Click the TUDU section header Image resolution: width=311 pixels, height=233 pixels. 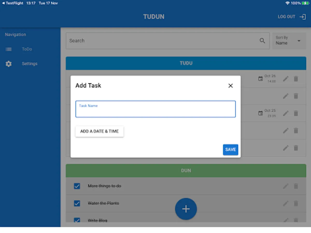click(x=186, y=63)
